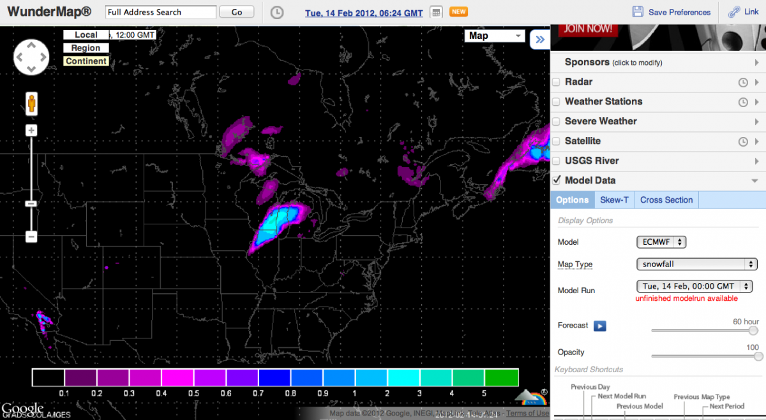Expand the Weather Stations section arrow
766x420 pixels.
(756, 102)
